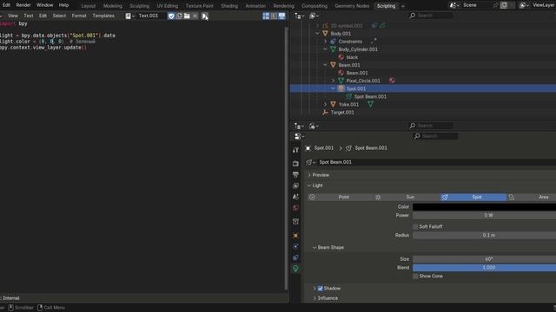Viewport: 556px width, 312px height.
Task: Open the light Color swatch picker
Action: (485, 207)
